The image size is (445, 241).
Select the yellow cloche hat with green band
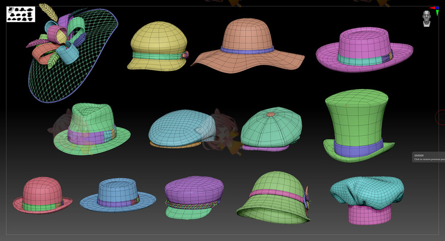(157, 39)
